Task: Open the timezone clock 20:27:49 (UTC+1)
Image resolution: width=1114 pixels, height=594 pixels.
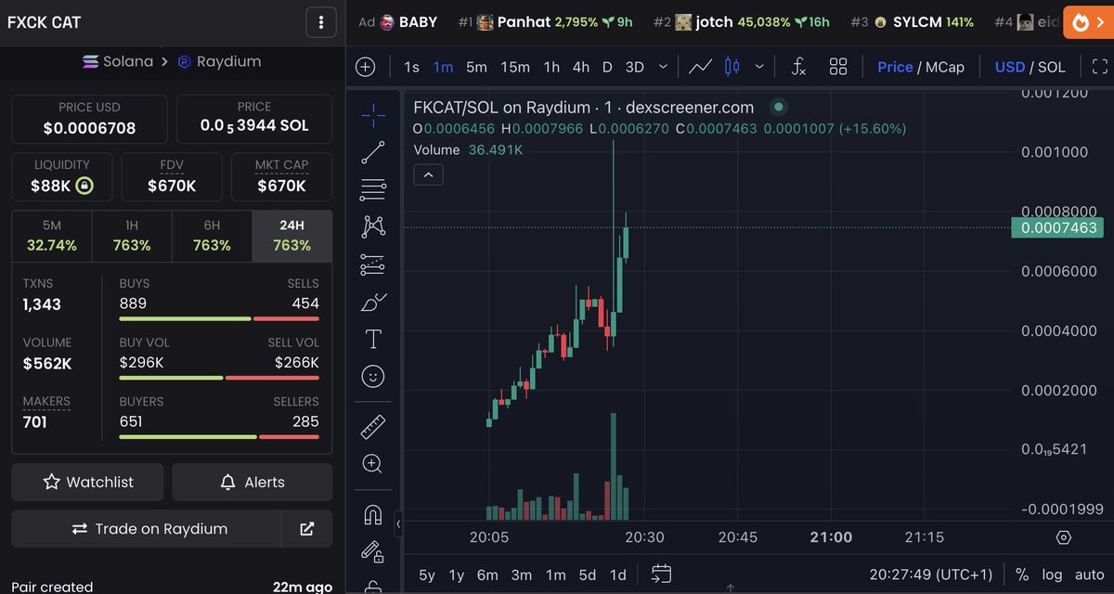Action: 931,575
